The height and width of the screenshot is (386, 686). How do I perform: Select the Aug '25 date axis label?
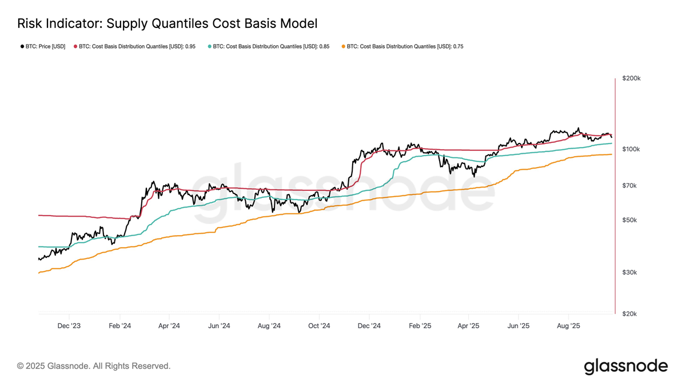click(568, 326)
